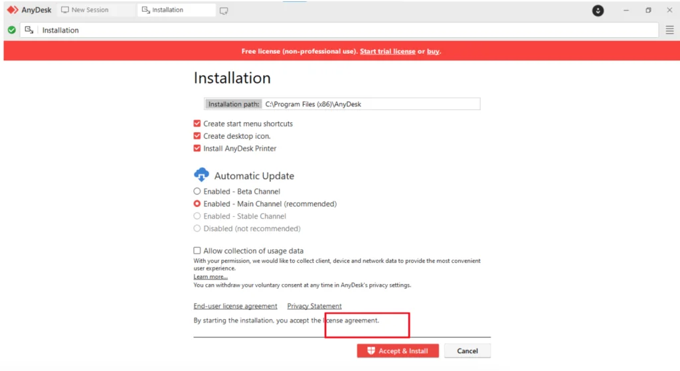Choose Enabled - Stable Channel option
This screenshot has width=680, height=371.
(197, 216)
